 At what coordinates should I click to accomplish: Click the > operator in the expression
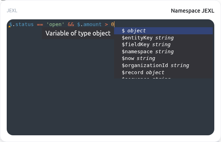point(106,24)
